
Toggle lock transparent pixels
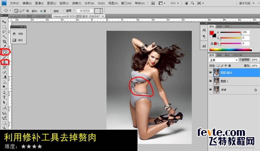click(218, 66)
